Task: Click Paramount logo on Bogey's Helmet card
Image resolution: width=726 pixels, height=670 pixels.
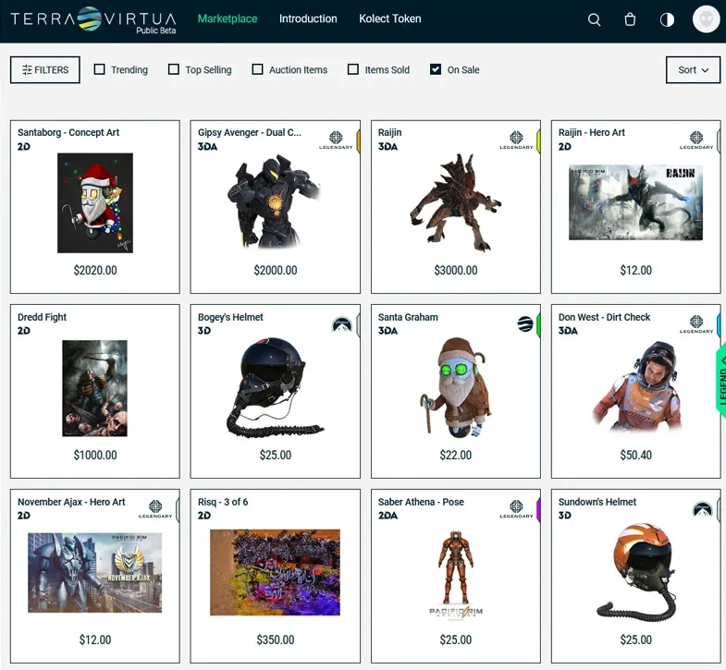Action: (x=342, y=324)
